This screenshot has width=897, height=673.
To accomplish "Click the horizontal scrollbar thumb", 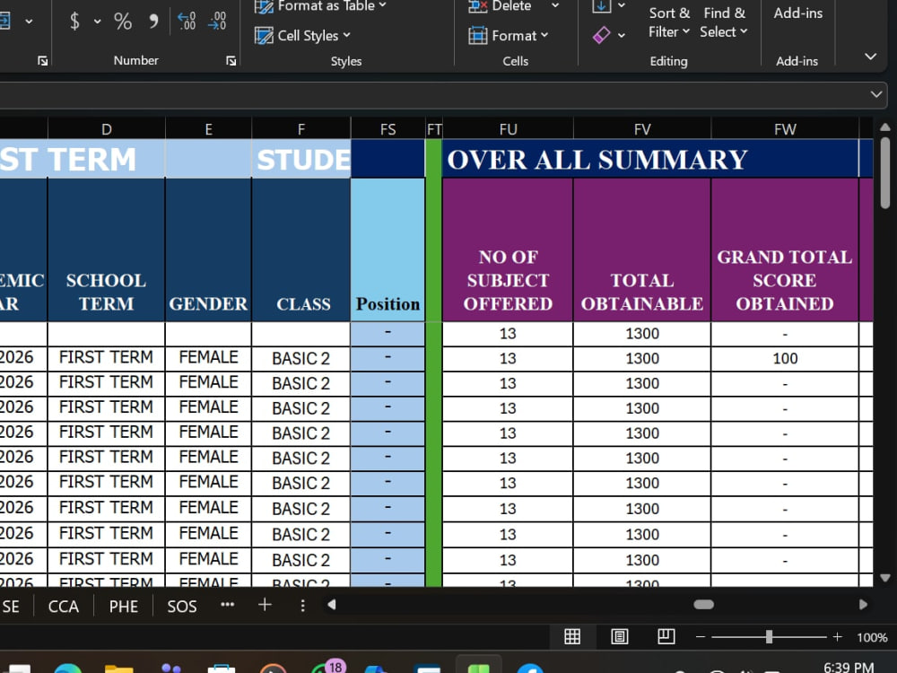I will pyautogui.click(x=703, y=605).
